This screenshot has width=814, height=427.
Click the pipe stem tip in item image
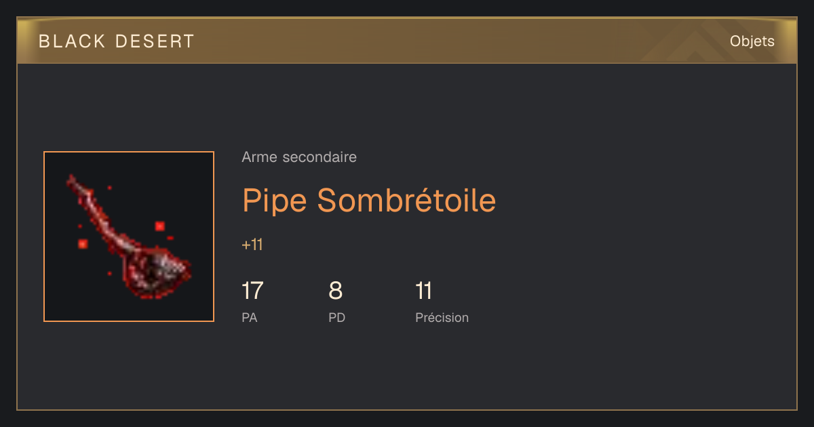pos(71,179)
